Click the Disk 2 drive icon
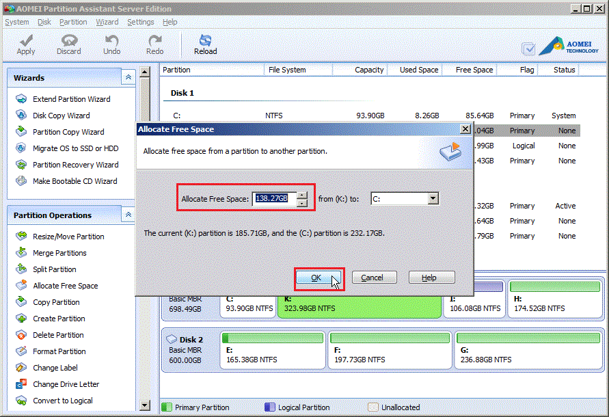Screen dimensions: 609x417 click(172, 339)
